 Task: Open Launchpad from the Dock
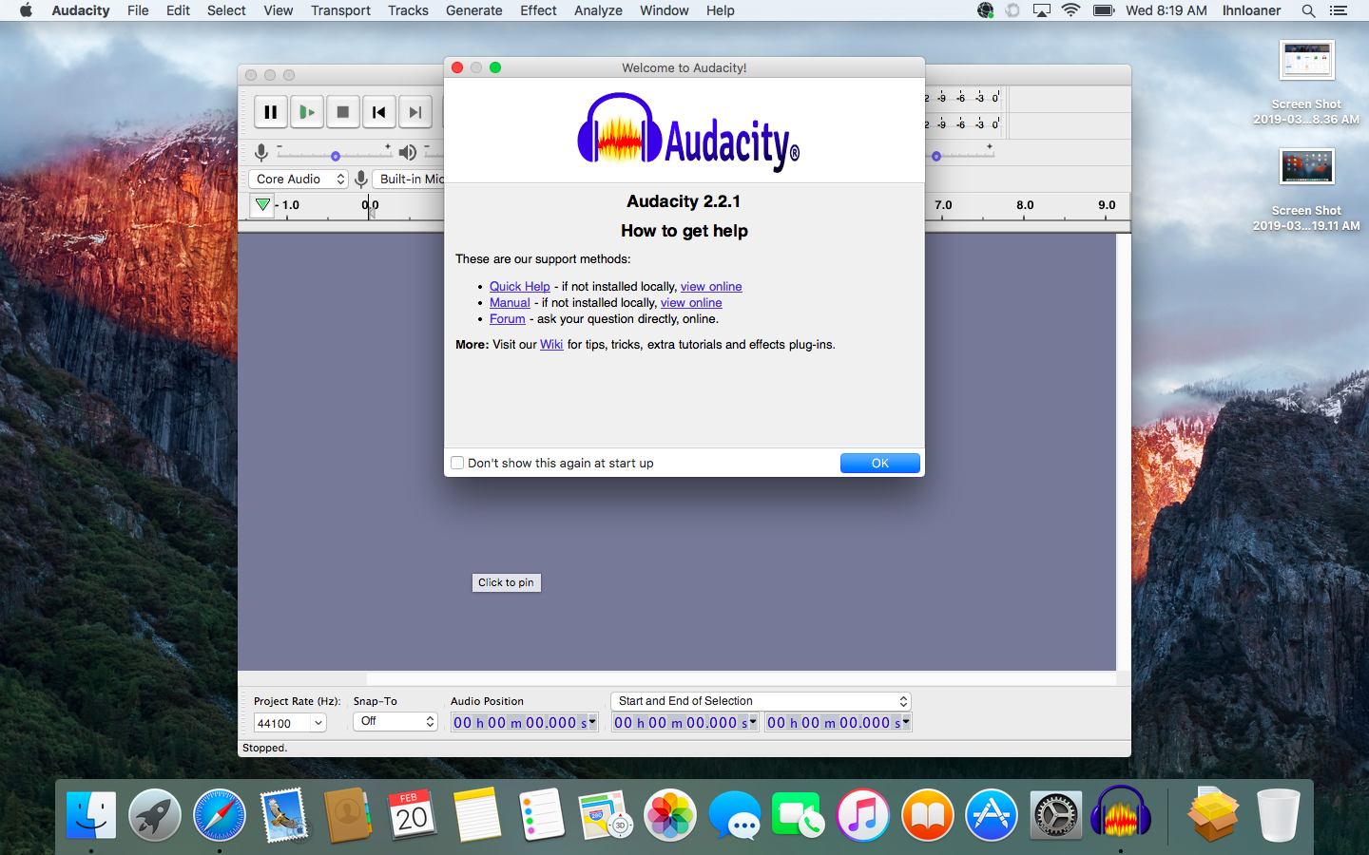click(155, 815)
